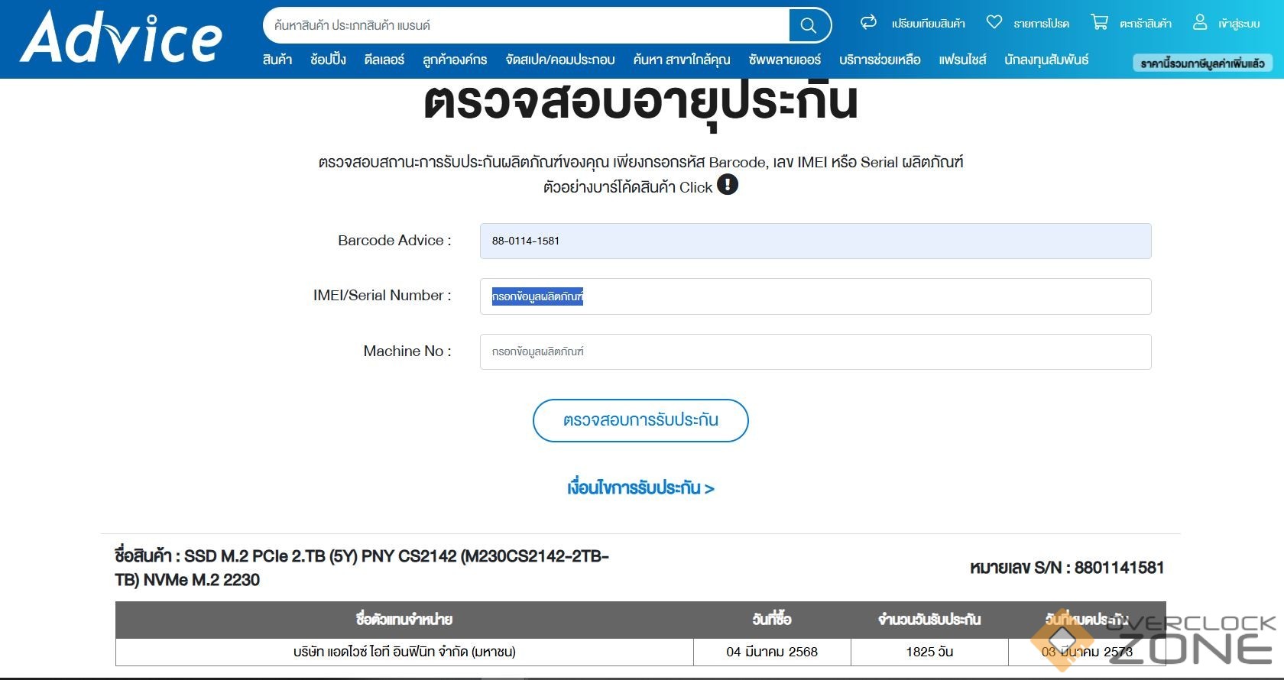Open the สินค้า menu

[277, 60]
